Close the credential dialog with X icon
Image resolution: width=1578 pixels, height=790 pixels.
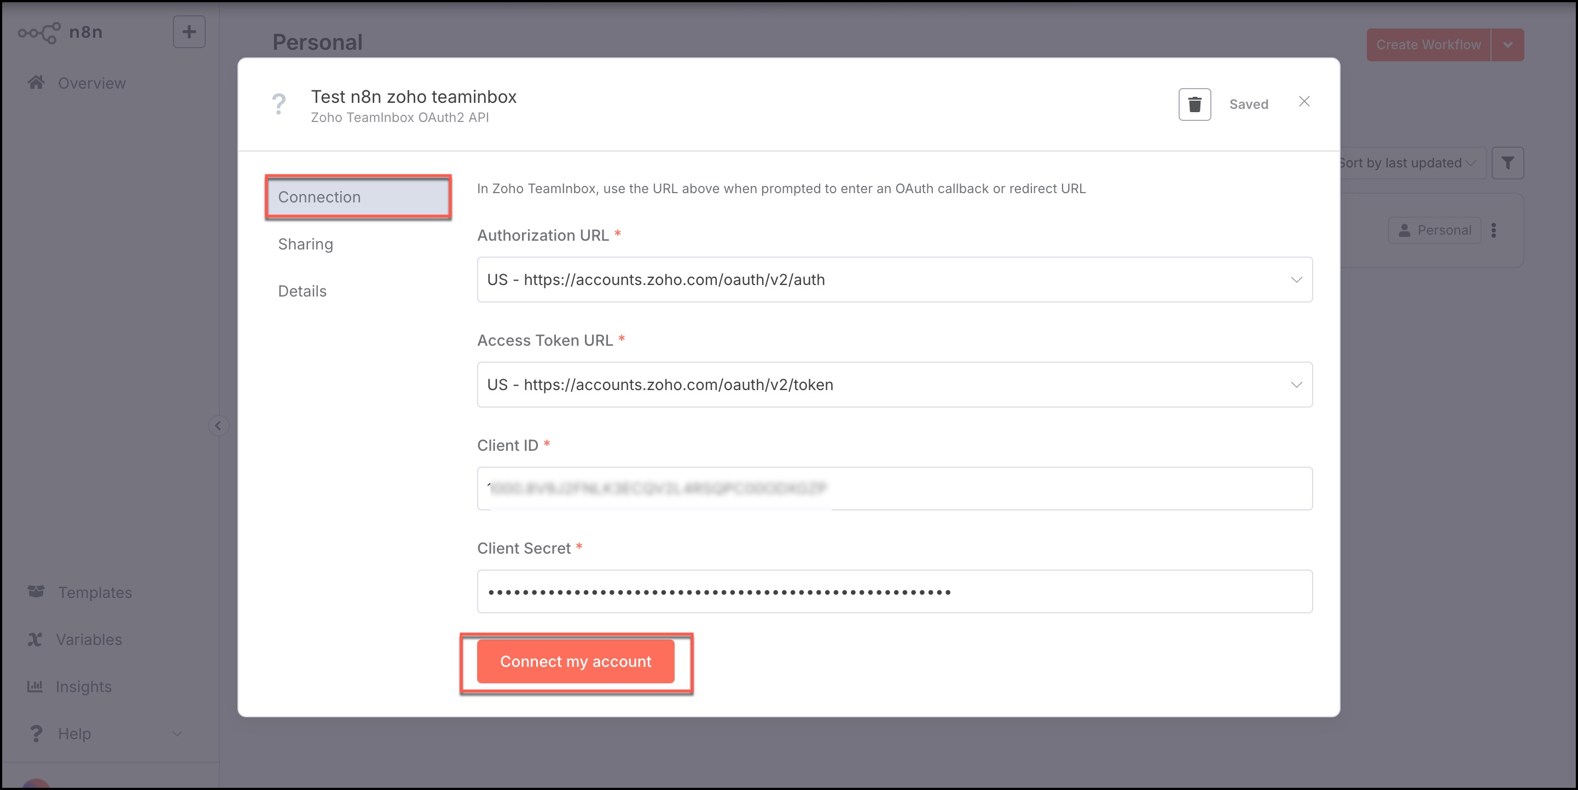pos(1303,102)
